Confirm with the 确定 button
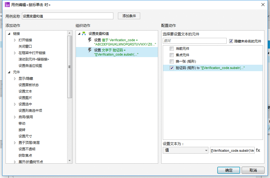Image resolution: width=270 pixels, height=178 pixels. click(x=229, y=170)
